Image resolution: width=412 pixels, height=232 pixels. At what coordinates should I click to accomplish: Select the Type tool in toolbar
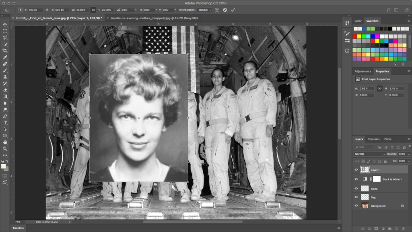click(x=5, y=122)
